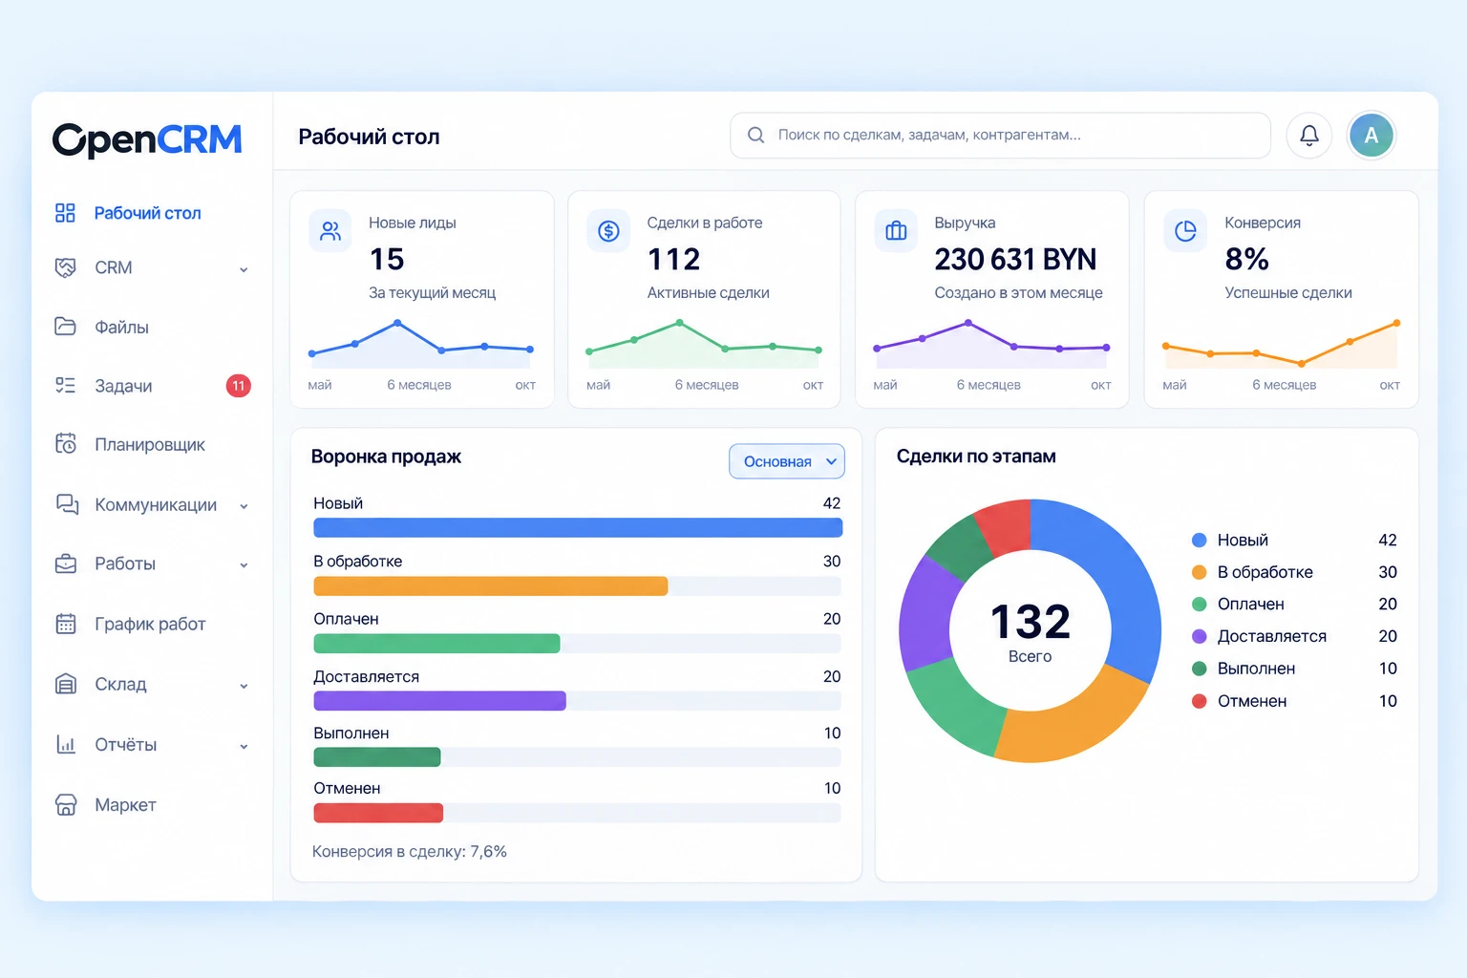The width and height of the screenshot is (1467, 978).
Task: Expand the Отчёты submenu chevron
Action: [244, 746]
